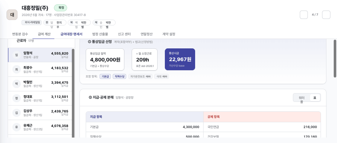Click 정대호's 3,112,501 net pay value

click(60, 97)
